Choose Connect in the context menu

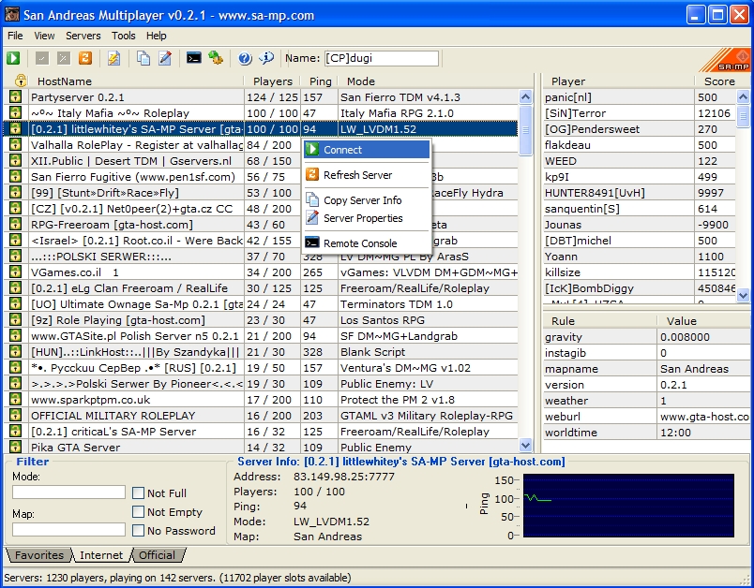342,150
